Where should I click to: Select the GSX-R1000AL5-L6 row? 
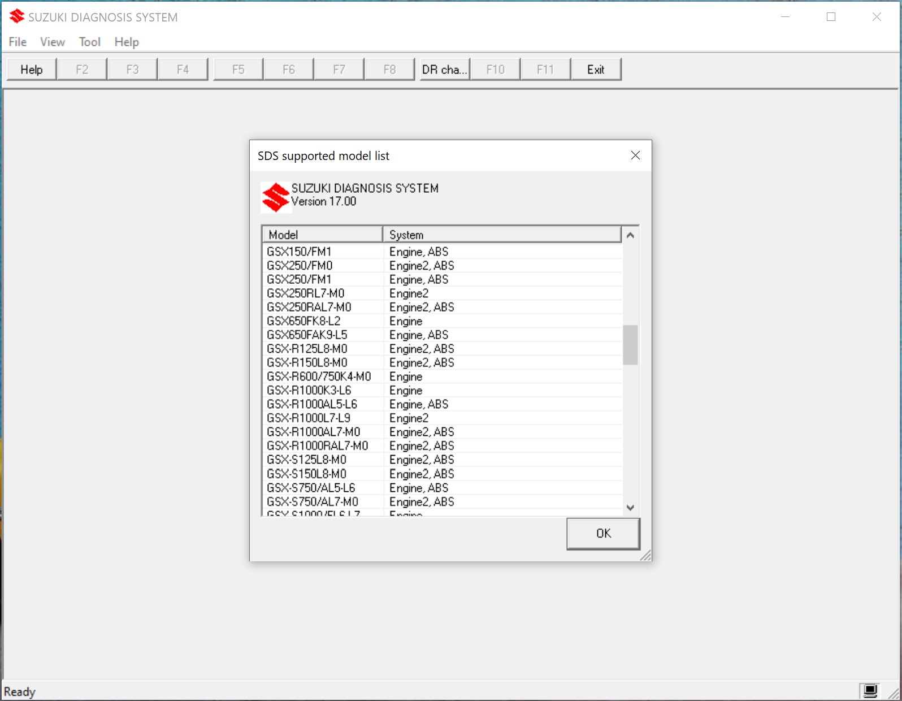[443, 404]
